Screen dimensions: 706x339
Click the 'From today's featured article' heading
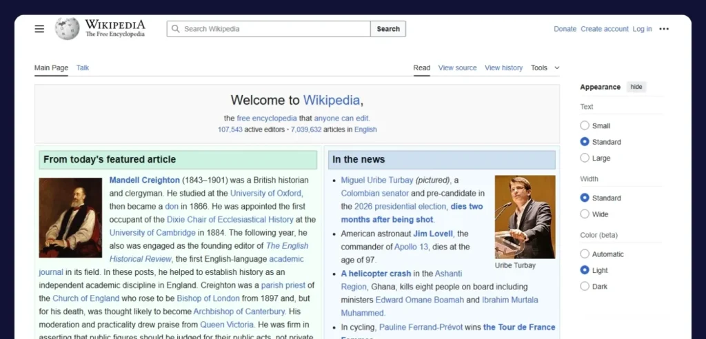pyautogui.click(x=110, y=159)
